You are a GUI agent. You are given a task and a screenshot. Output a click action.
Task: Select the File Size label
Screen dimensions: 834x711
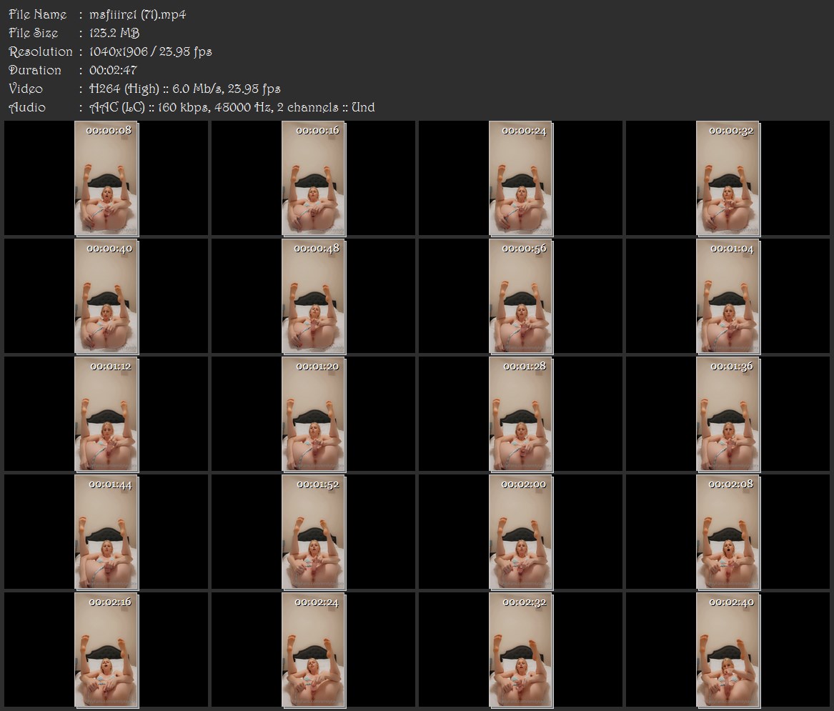(x=34, y=33)
